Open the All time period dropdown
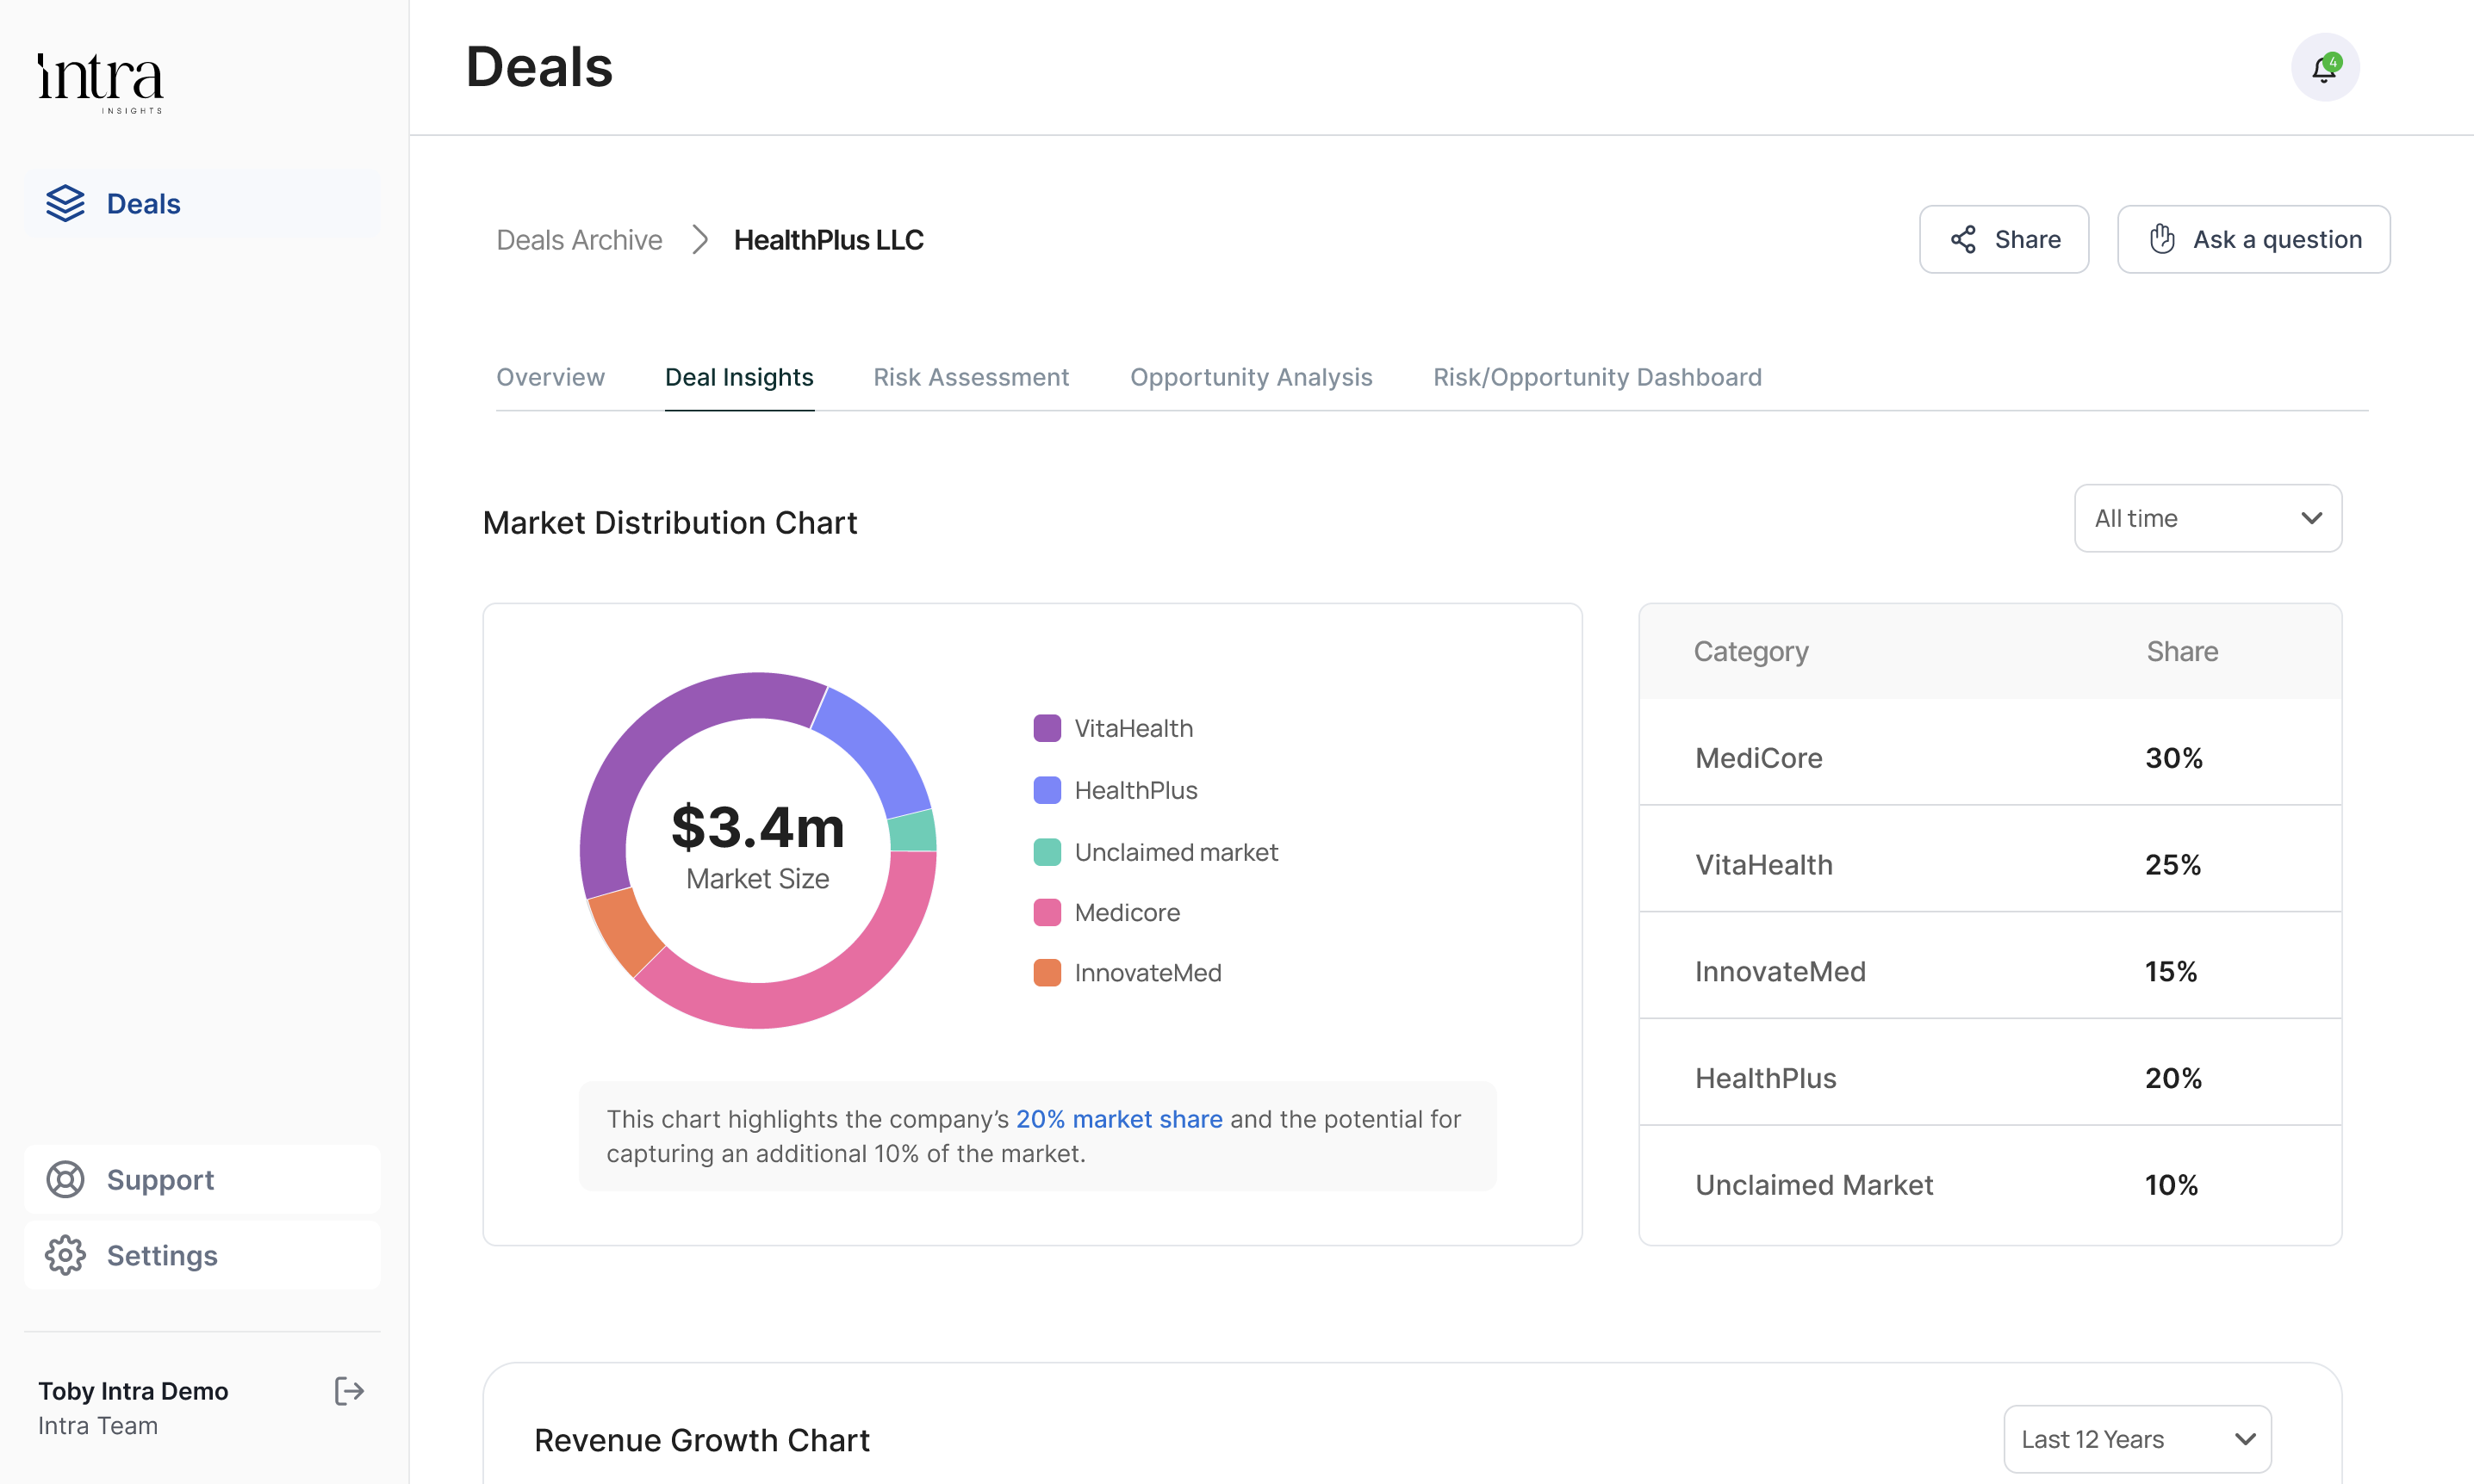 [2207, 518]
